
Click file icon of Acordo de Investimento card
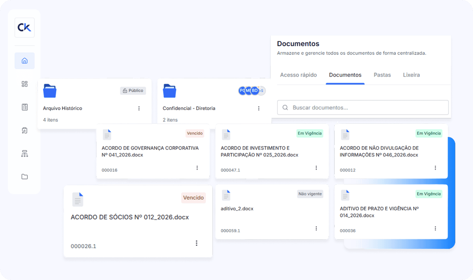coord(226,135)
